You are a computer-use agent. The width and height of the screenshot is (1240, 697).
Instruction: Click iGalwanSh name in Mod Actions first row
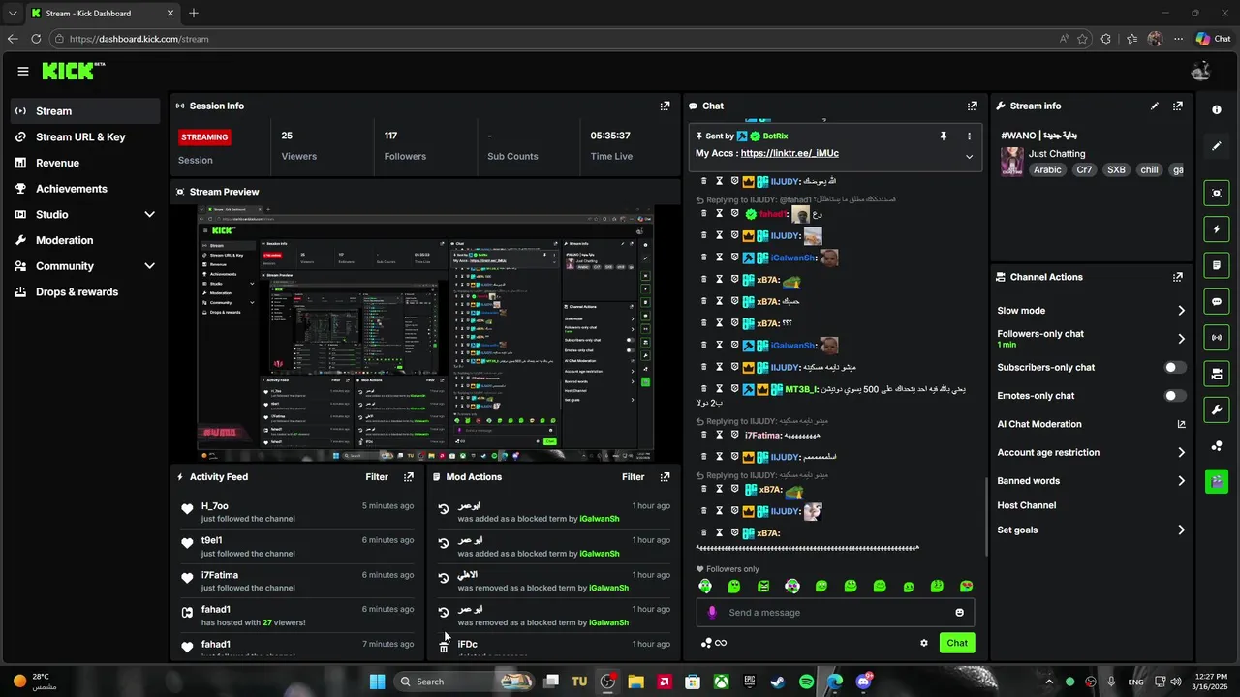[x=599, y=519]
